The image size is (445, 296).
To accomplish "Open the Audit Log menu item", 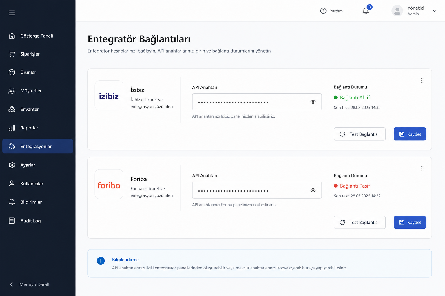I will 38,221.
